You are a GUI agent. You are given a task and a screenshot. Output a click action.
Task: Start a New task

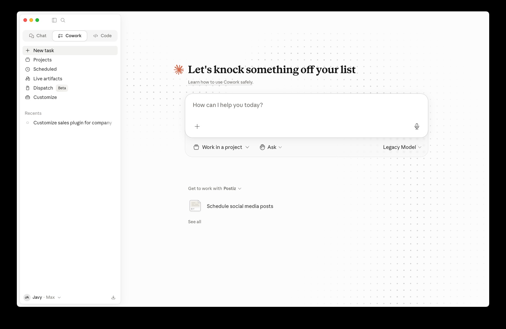(x=70, y=50)
